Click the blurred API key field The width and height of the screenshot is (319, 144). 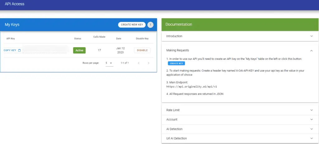pyautogui.click(x=45, y=49)
